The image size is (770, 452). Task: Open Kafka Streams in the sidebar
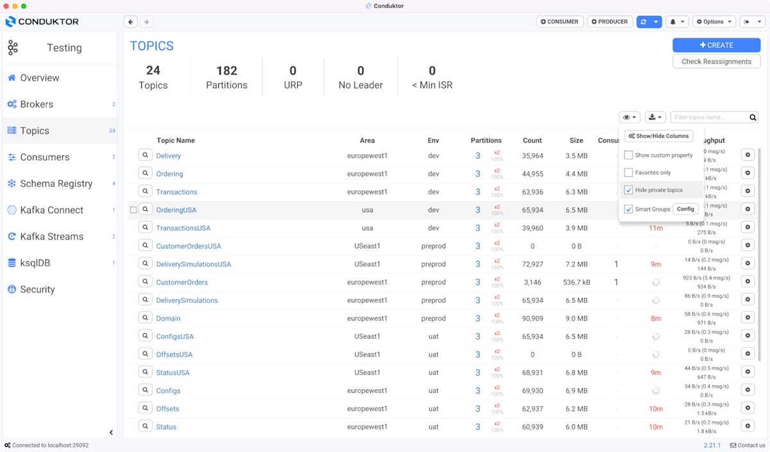click(x=60, y=236)
